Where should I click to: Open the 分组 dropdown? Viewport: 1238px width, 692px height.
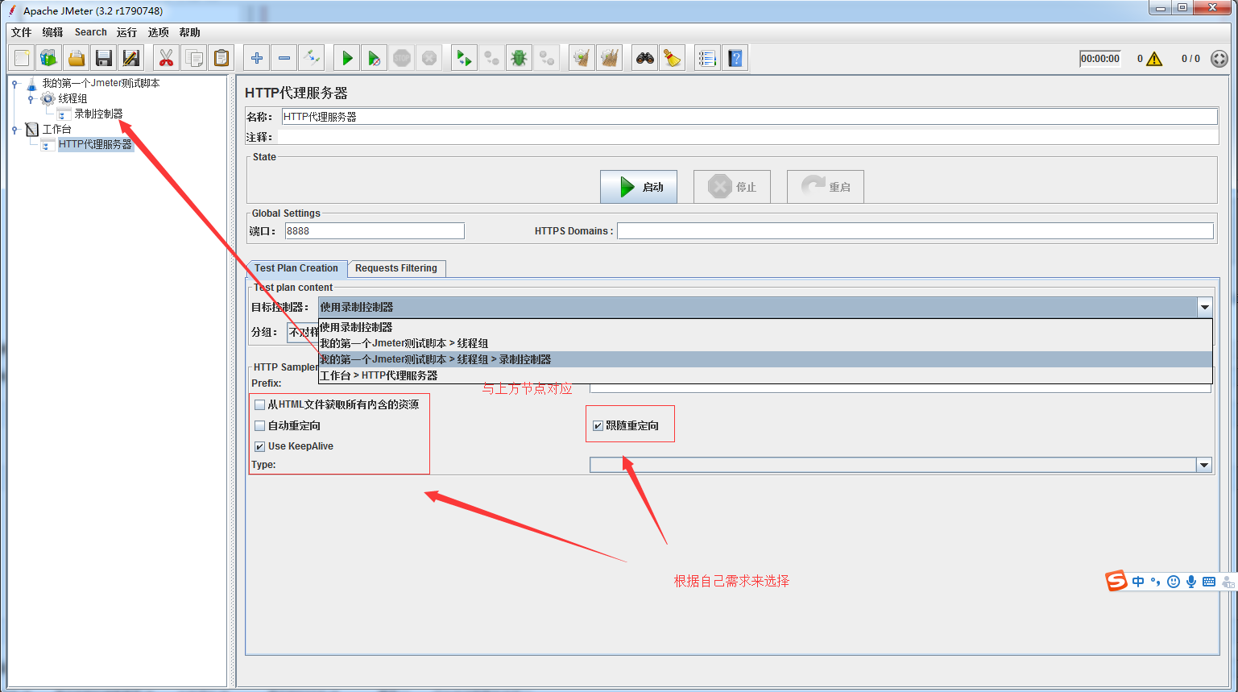(303, 332)
